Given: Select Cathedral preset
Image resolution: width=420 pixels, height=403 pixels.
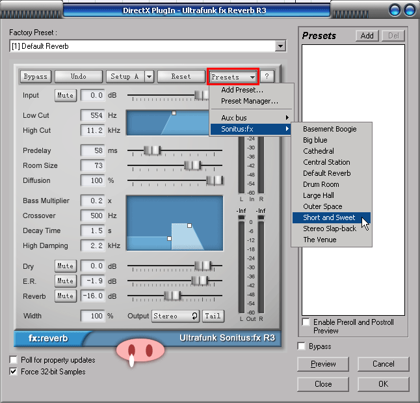Looking at the screenshot, I should 332,151.
